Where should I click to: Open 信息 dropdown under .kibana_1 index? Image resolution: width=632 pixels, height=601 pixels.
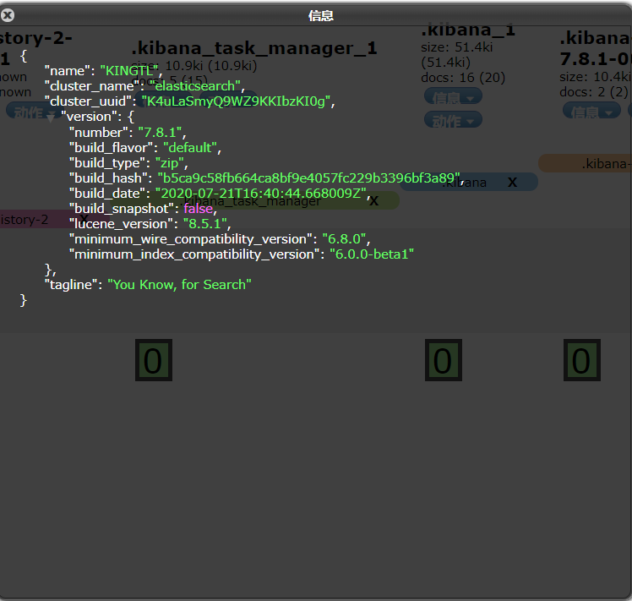(453, 97)
